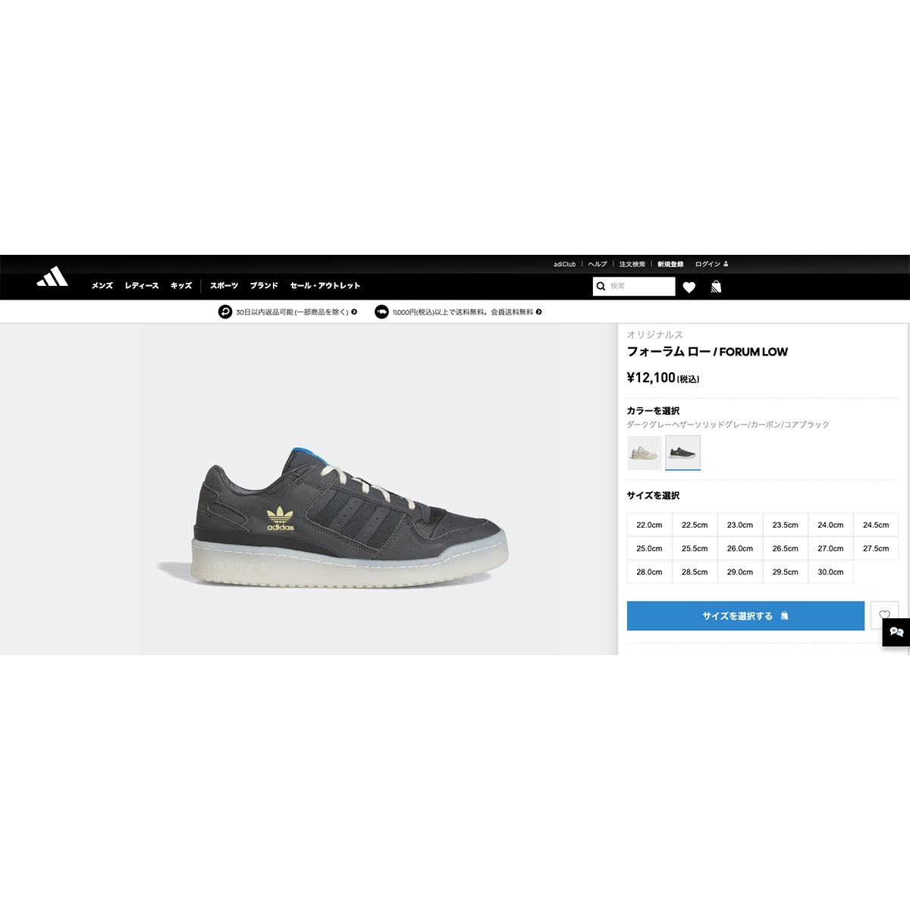Open the shopping bag icon

716,287
